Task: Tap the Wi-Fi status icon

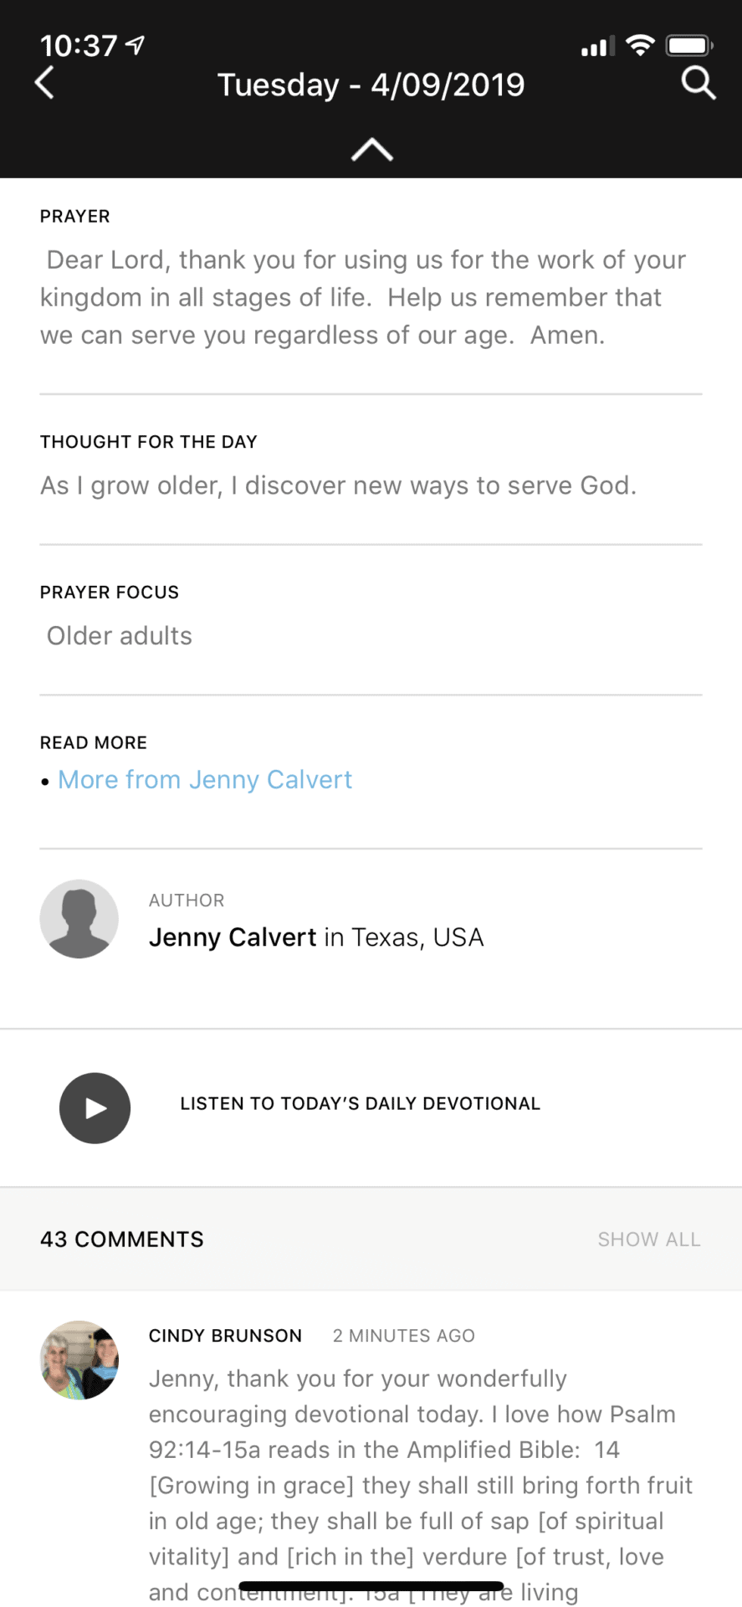Action: (x=640, y=46)
